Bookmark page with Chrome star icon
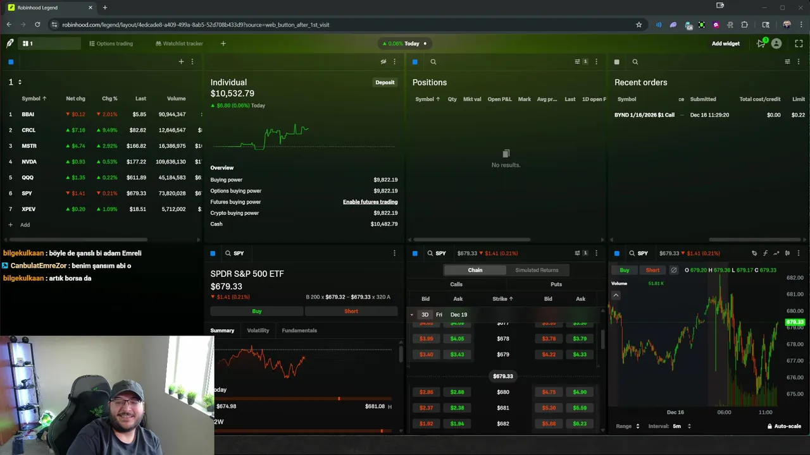Viewport: 810px width, 455px height. point(639,25)
